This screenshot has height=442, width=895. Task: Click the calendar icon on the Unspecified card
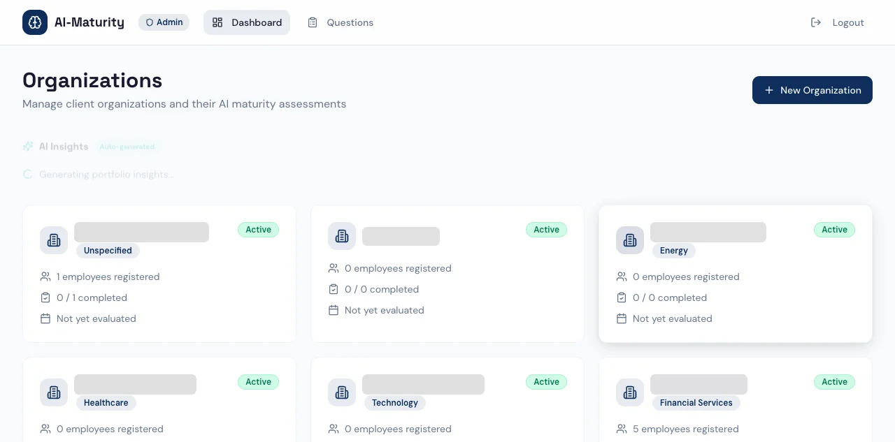[45, 318]
